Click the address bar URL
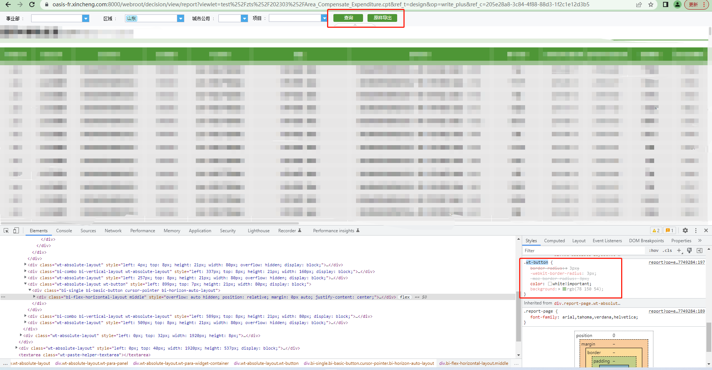Screen dimensions: 712x370 pos(321,4)
